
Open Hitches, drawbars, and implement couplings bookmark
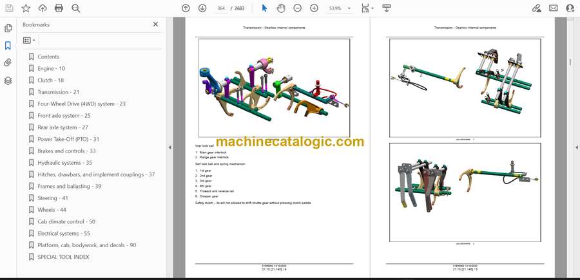(x=96, y=174)
